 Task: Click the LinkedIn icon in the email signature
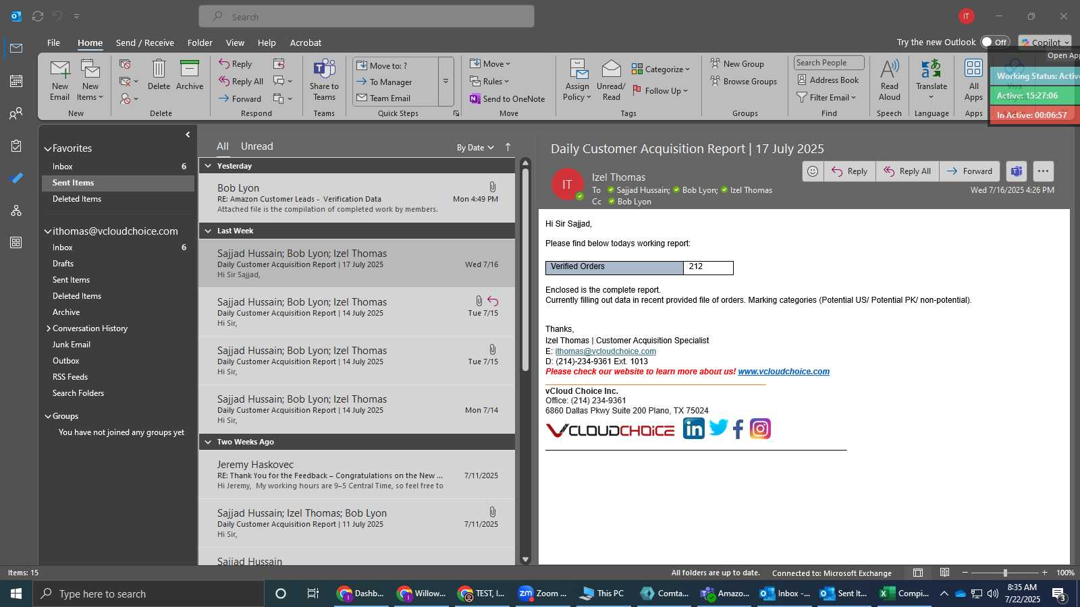tap(693, 428)
